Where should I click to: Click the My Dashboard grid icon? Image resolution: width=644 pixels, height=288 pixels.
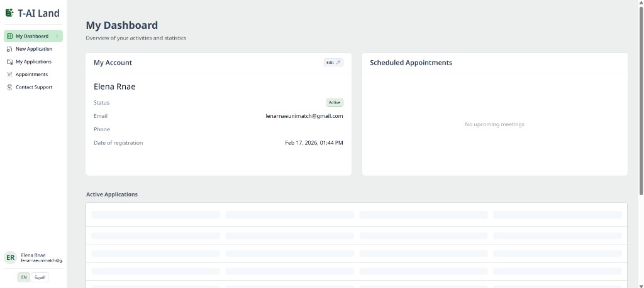tap(10, 36)
